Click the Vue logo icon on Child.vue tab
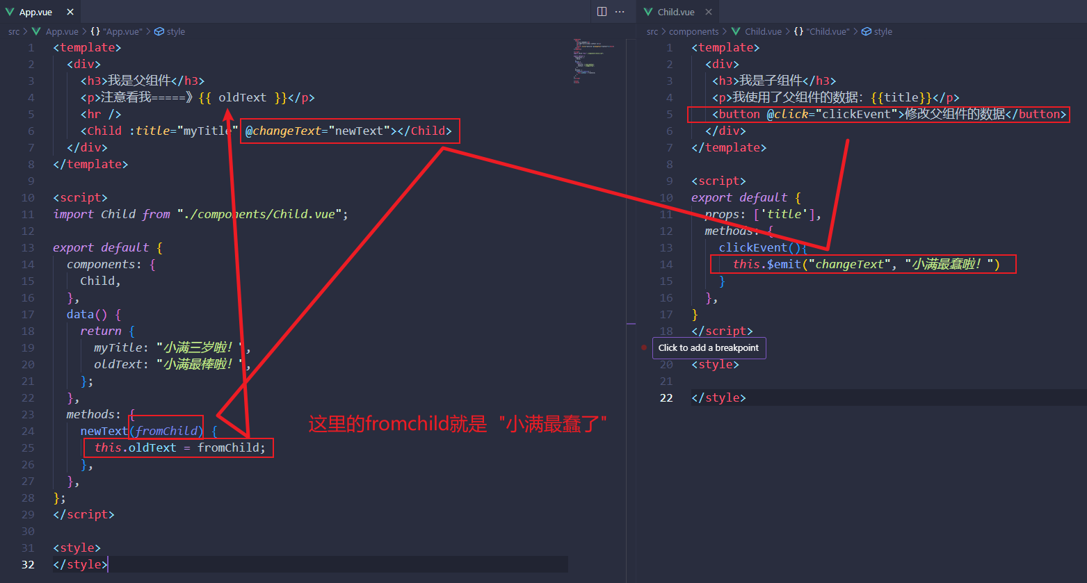 coord(648,12)
